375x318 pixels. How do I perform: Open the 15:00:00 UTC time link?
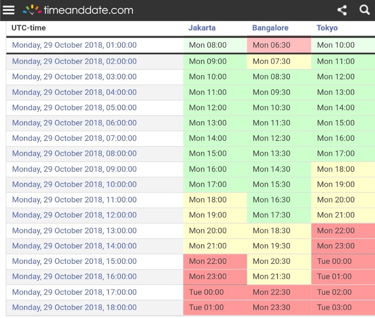pyautogui.click(x=74, y=261)
